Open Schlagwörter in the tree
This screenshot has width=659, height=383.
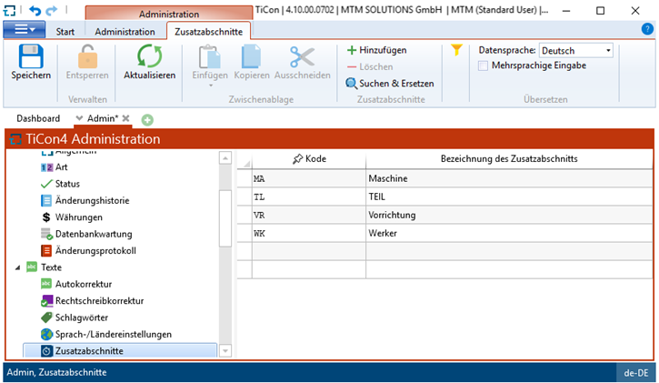[x=82, y=317]
